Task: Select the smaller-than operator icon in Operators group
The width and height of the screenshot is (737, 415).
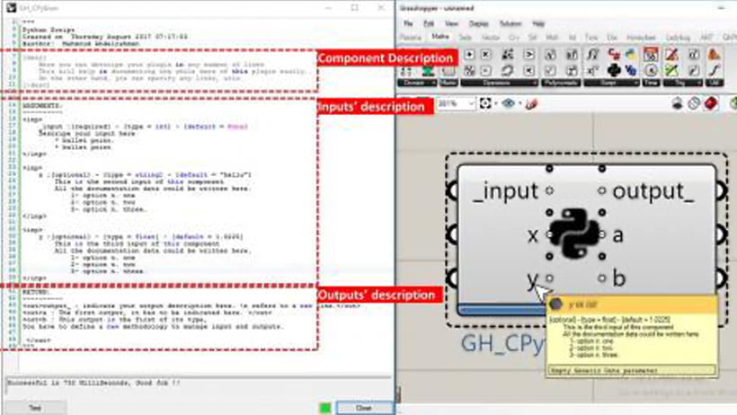Action: point(528,70)
